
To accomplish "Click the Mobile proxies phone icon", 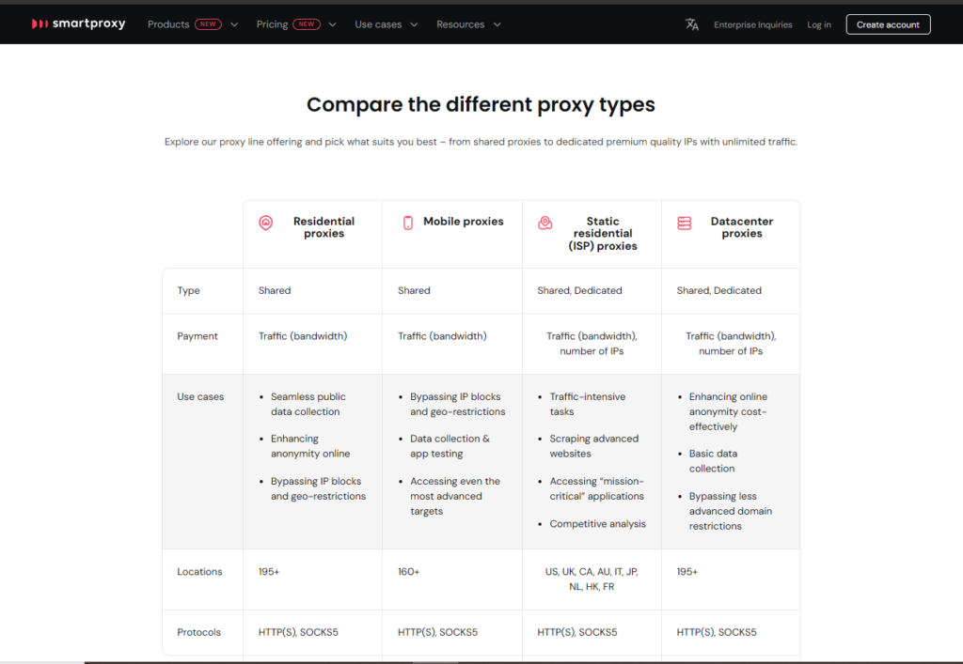I will 408,223.
